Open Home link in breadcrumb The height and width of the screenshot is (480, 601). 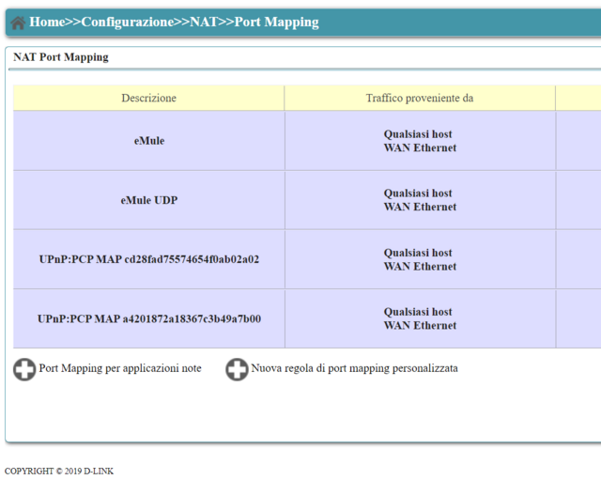coord(47,22)
